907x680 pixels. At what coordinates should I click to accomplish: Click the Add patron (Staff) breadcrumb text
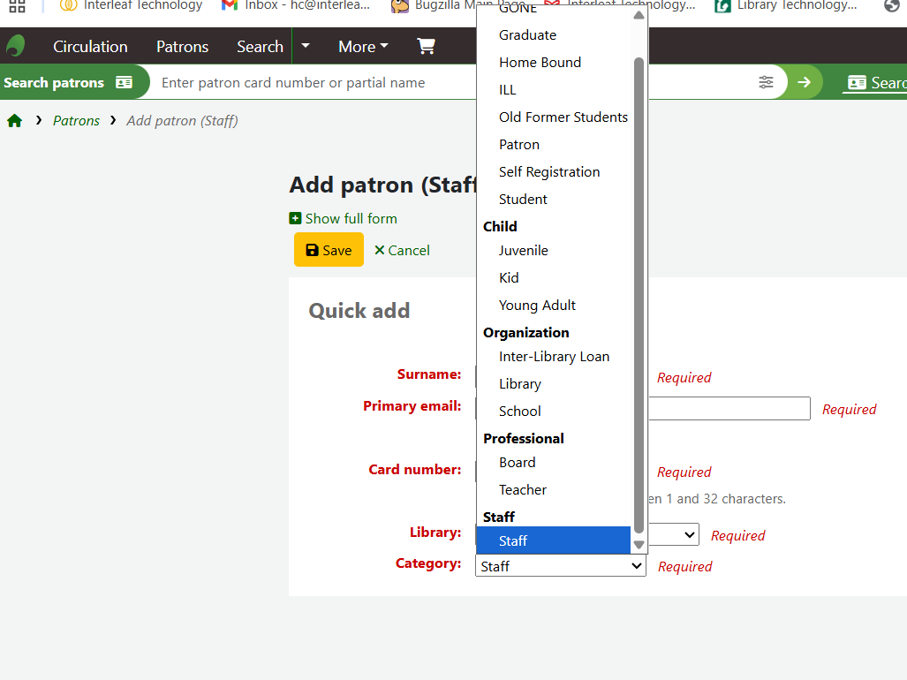(182, 121)
